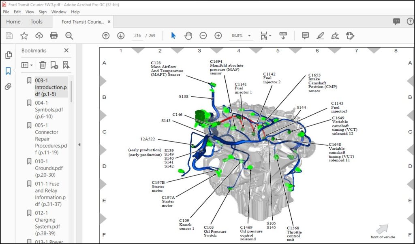Open the Window menu
The height and width of the screenshot is (244, 415).
(x=59, y=12)
